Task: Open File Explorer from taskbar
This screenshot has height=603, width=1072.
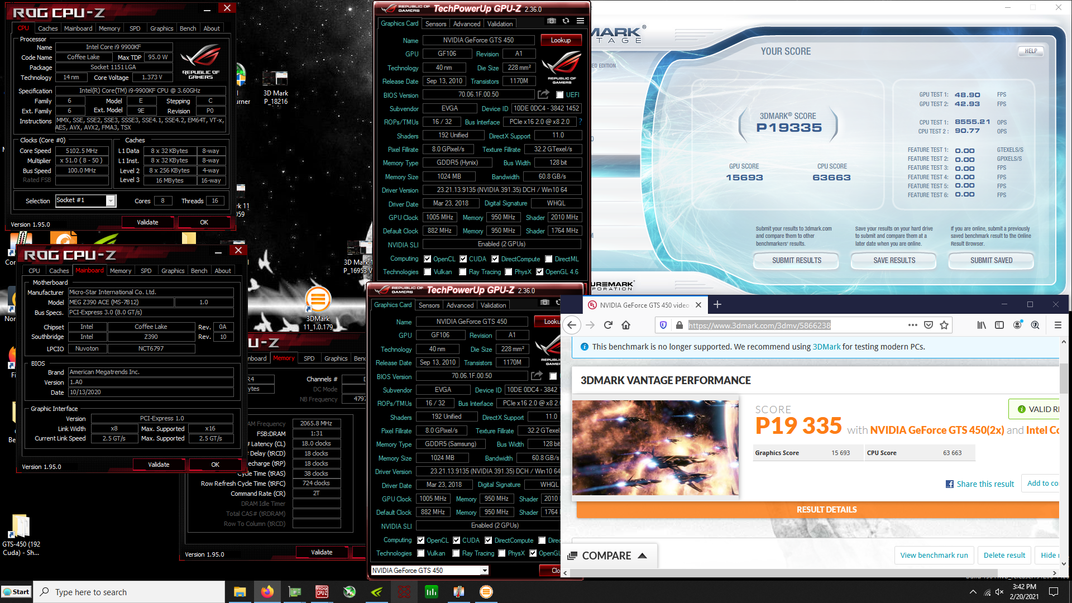Action: pyautogui.click(x=240, y=592)
